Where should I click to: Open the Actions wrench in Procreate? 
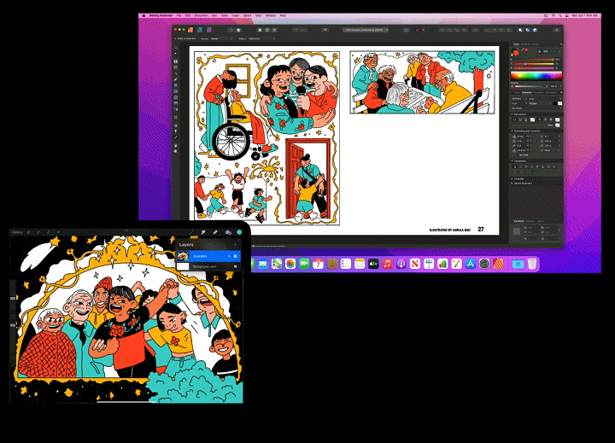(x=28, y=232)
